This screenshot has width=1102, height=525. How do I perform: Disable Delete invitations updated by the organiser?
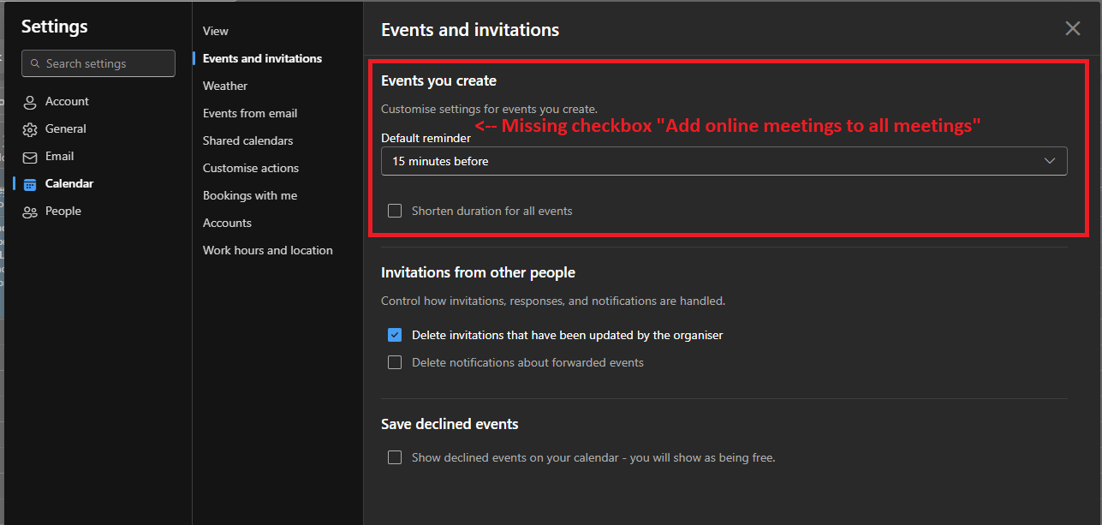click(395, 335)
